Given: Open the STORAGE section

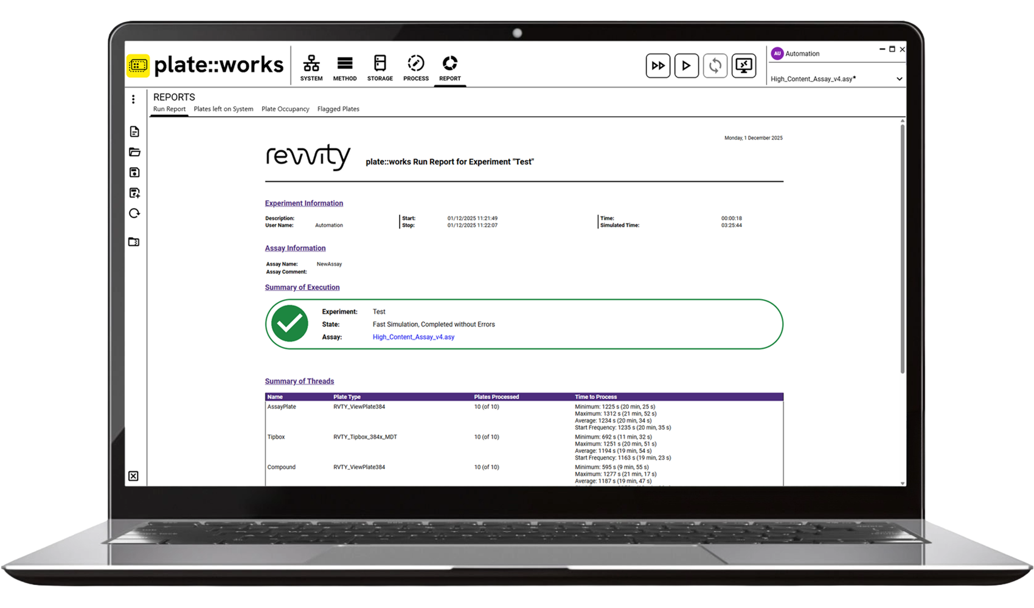Looking at the screenshot, I should (x=380, y=67).
